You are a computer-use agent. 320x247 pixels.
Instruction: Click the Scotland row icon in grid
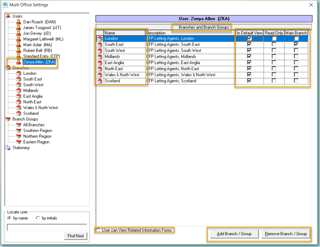[100, 81]
